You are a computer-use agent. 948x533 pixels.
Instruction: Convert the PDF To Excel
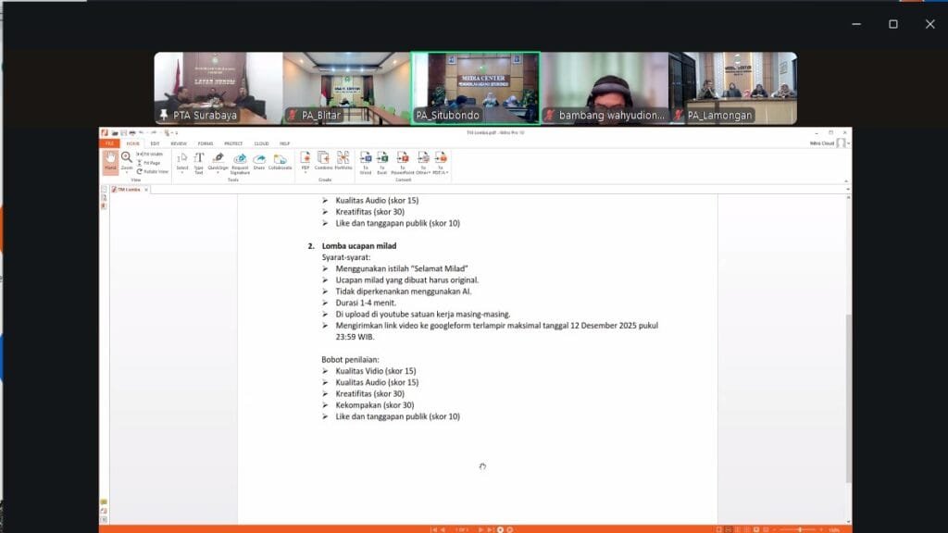381,161
